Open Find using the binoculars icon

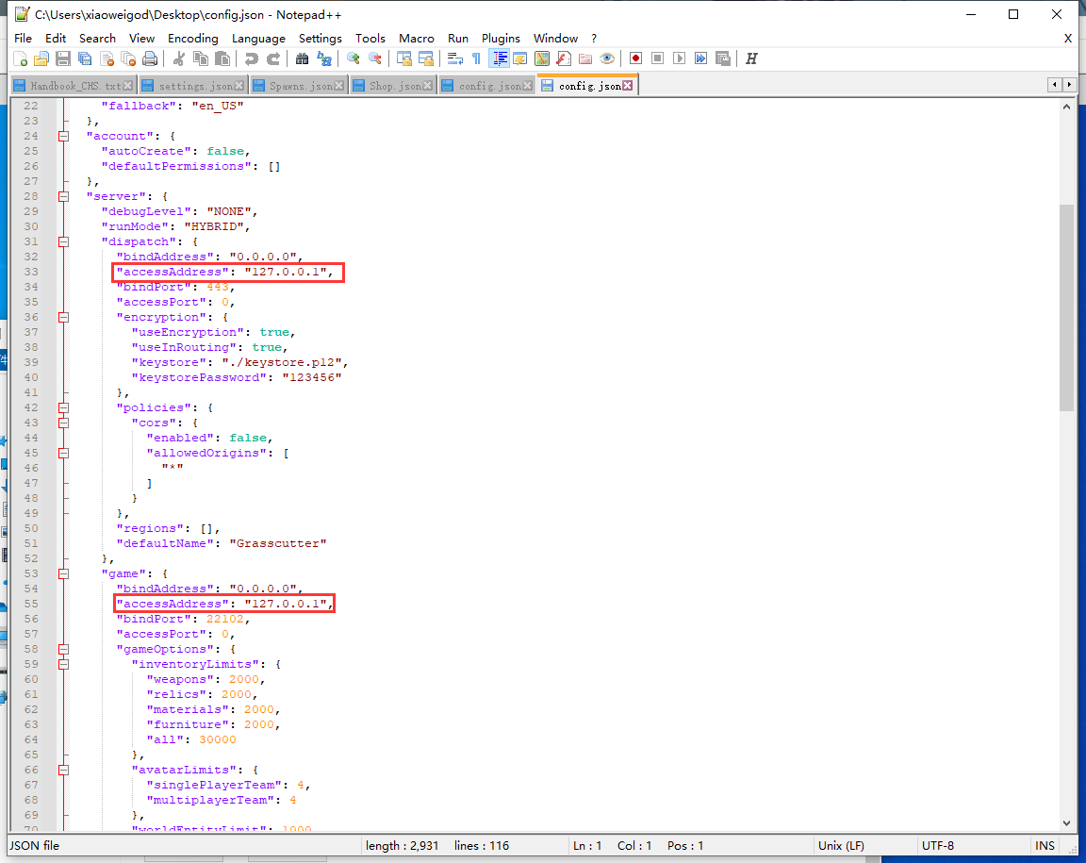pos(302,58)
